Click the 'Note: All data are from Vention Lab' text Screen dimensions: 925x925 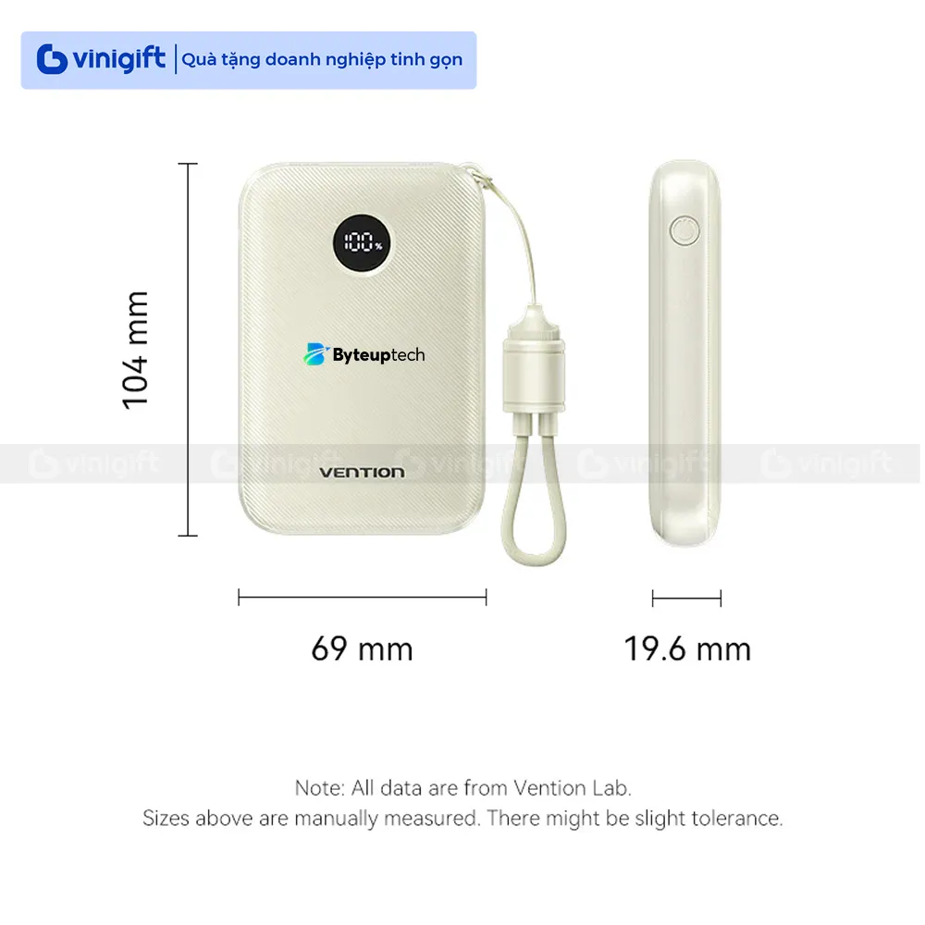tap(463, 787)
